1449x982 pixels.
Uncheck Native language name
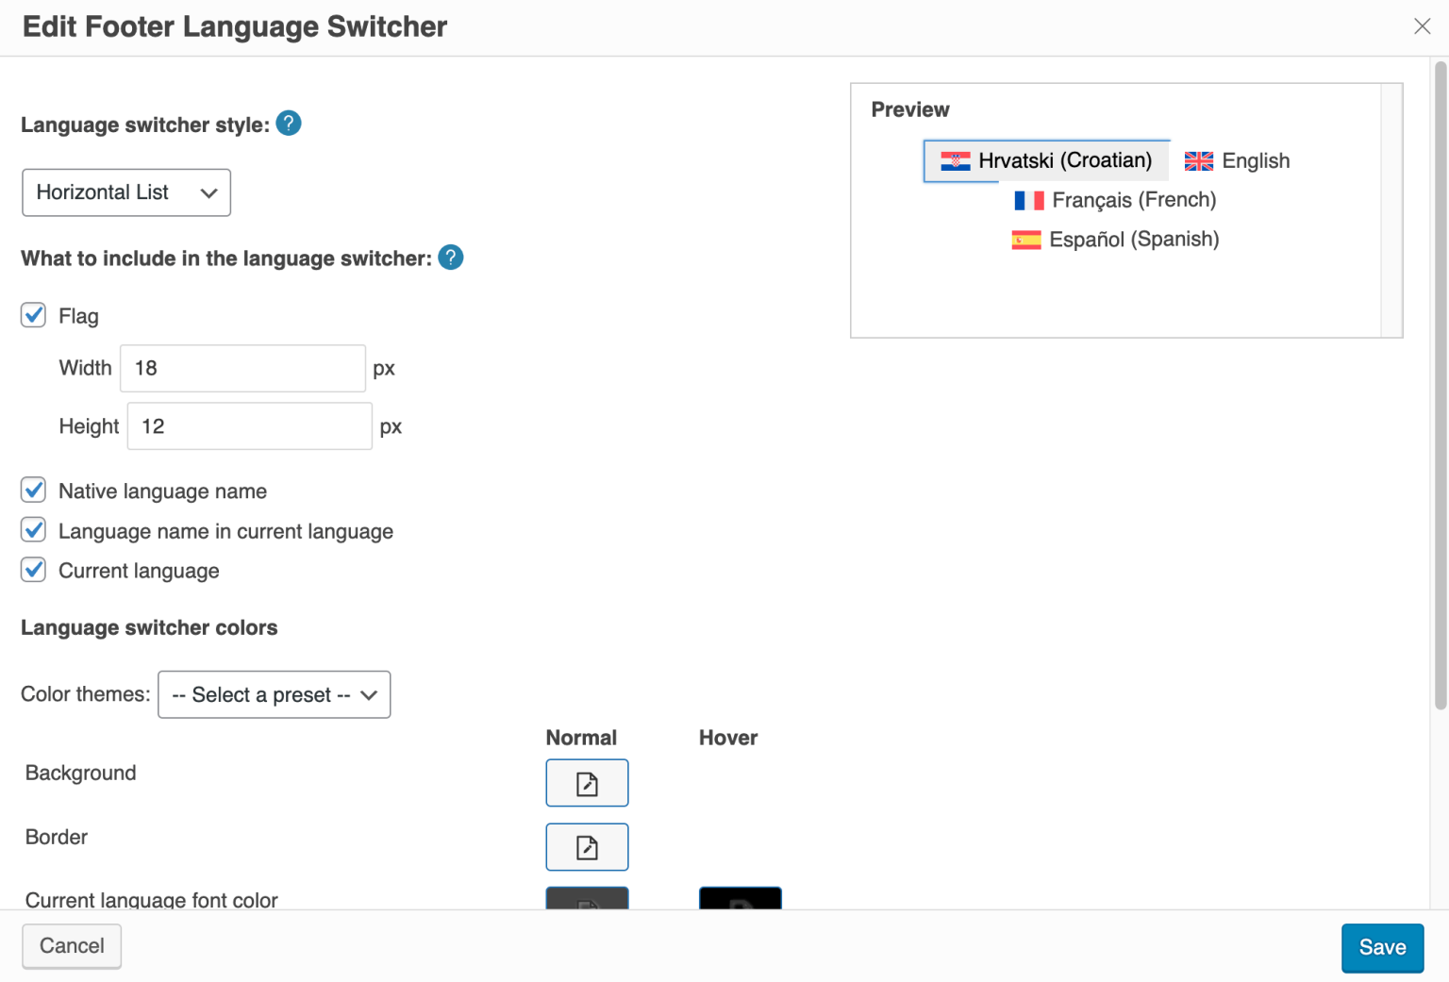point(33,490)
